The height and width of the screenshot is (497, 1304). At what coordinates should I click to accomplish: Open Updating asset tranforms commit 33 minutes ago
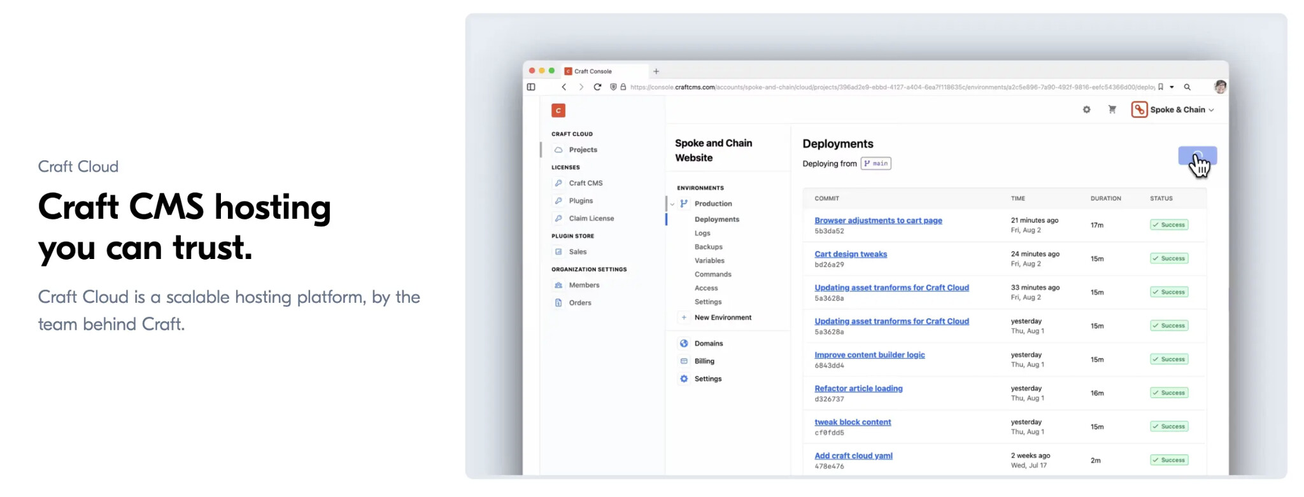click(x=891, y=288)
